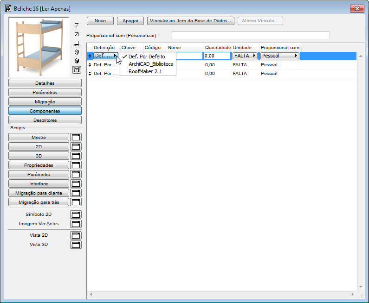This screenshot has width=369, height=303.
Task: Open the Descritores panel
Action: tap(45, 120)
